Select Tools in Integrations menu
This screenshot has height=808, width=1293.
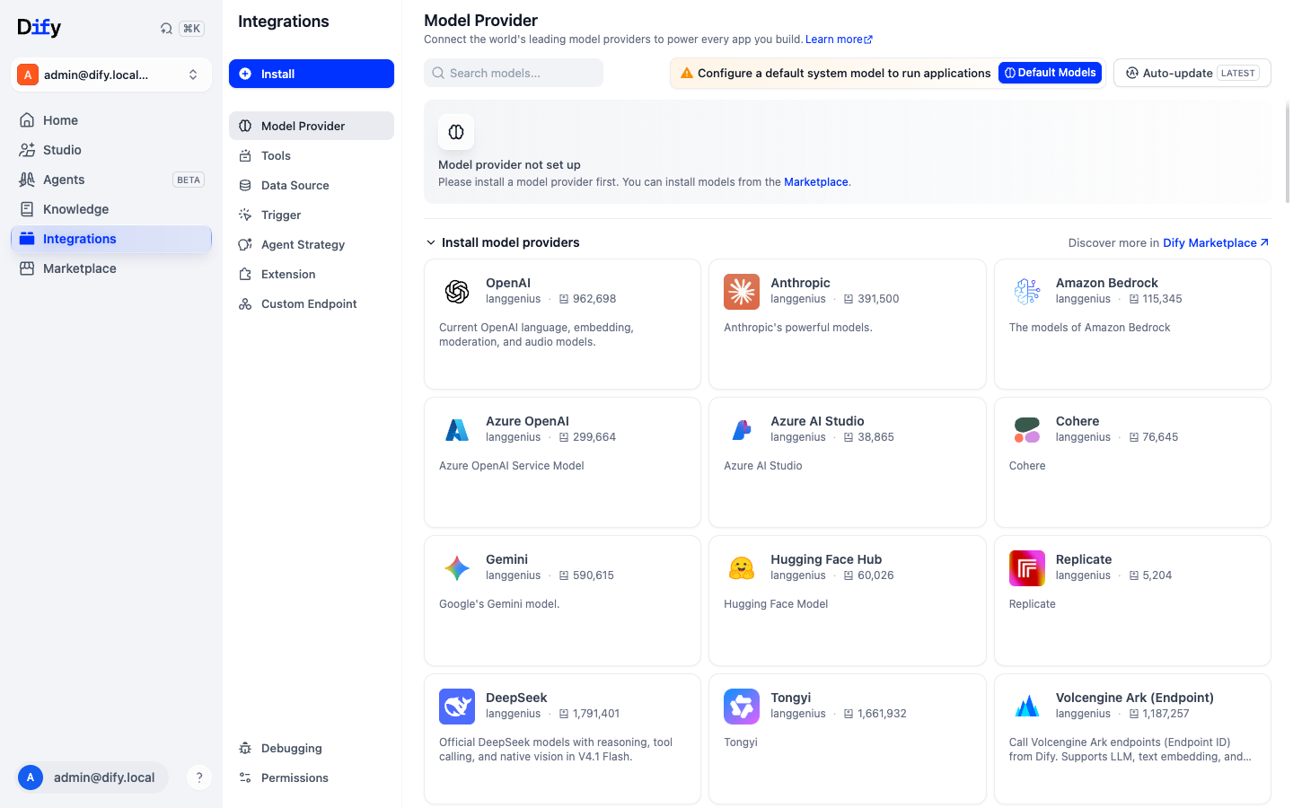(312, 155)
